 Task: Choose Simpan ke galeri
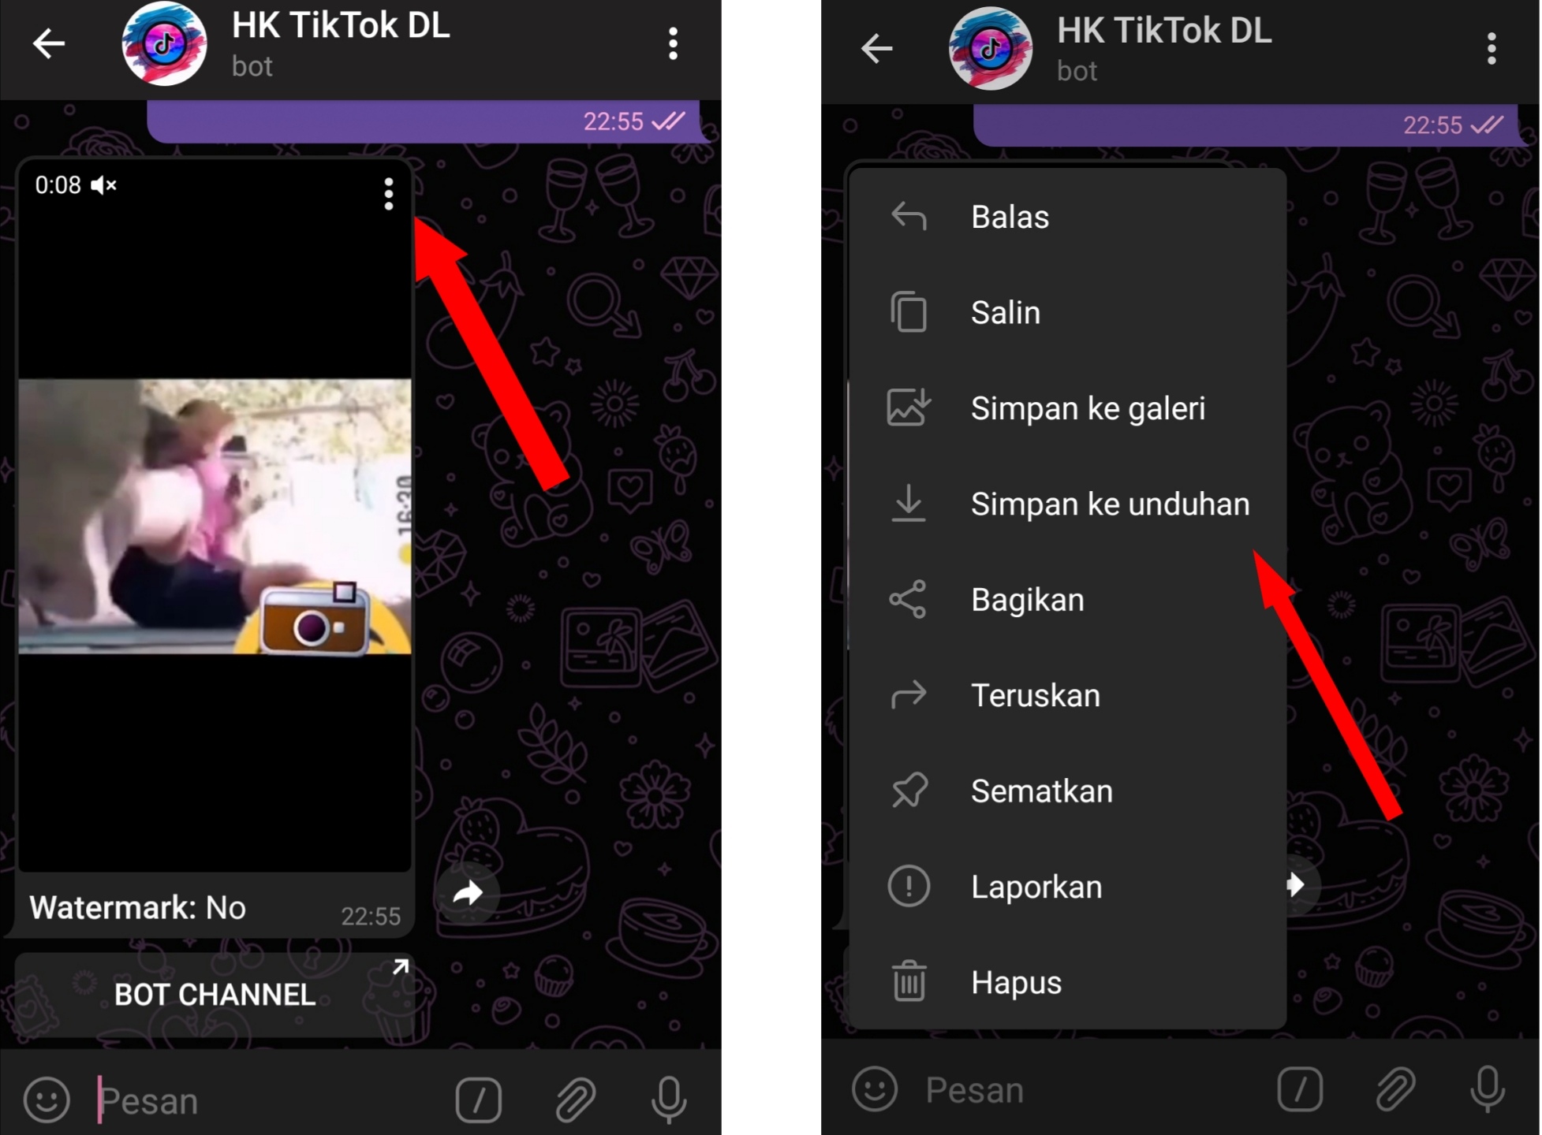click(x=1067, y=408)
